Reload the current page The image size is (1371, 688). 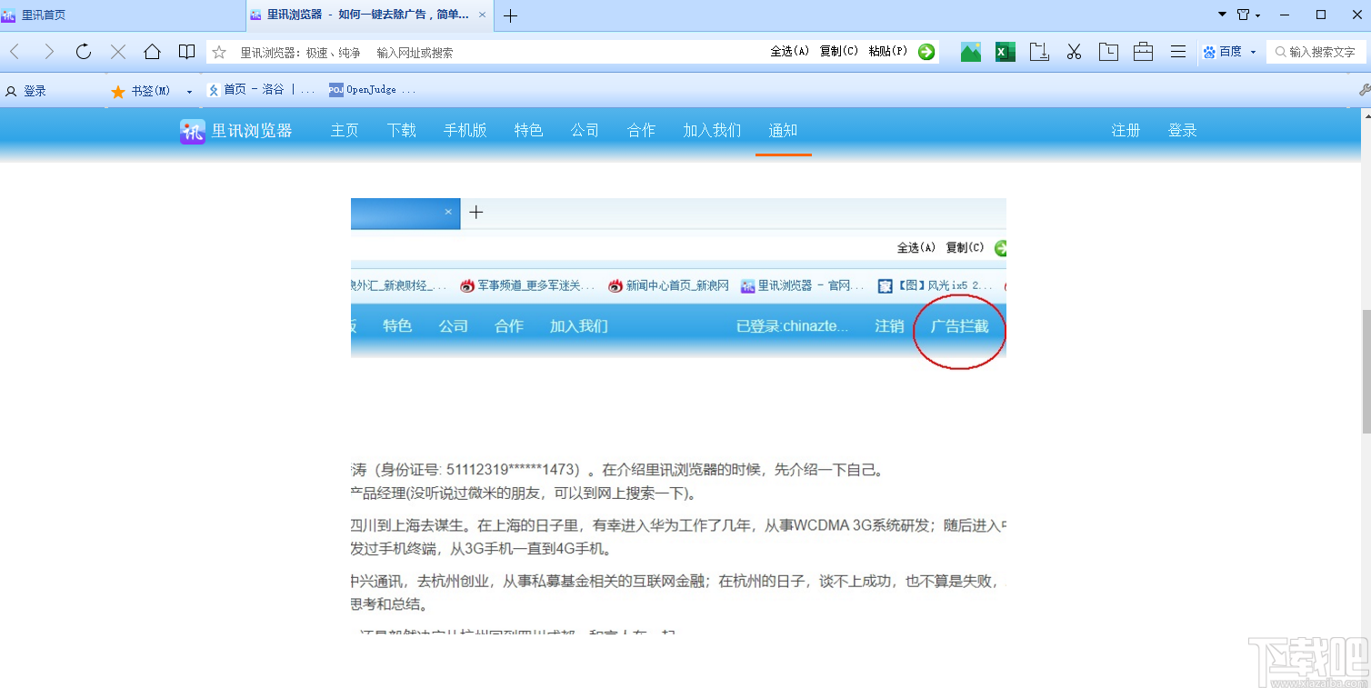tap(84, 52)
